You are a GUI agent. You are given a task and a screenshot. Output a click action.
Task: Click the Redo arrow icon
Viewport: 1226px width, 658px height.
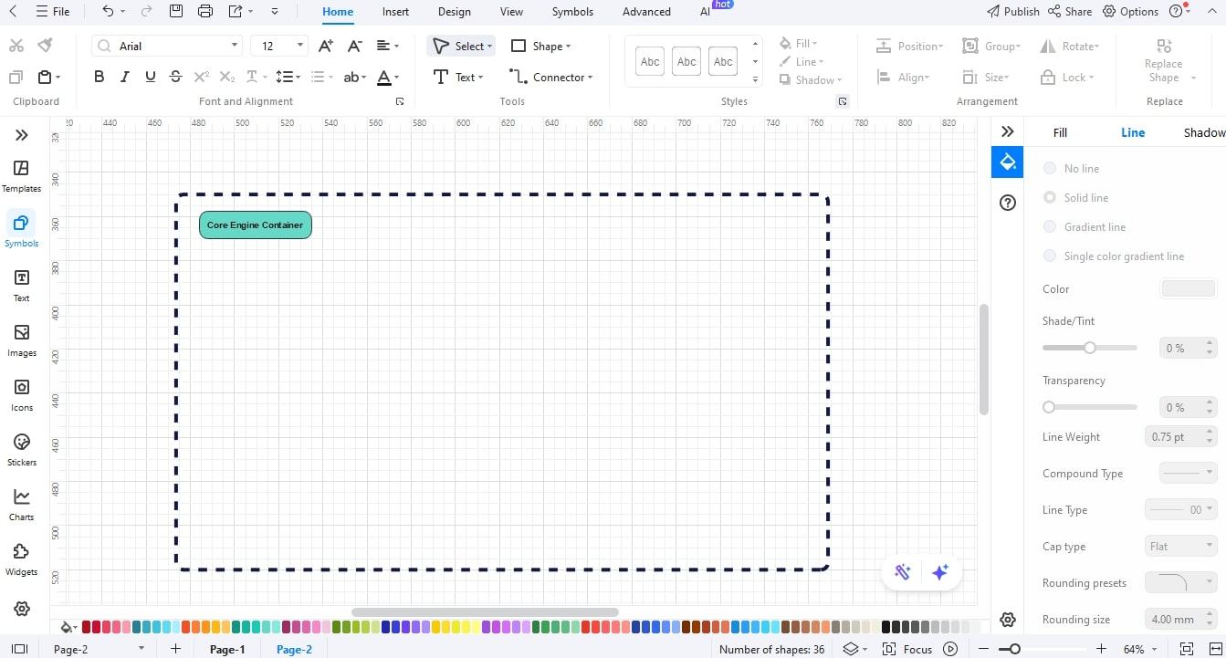(147, 12)
